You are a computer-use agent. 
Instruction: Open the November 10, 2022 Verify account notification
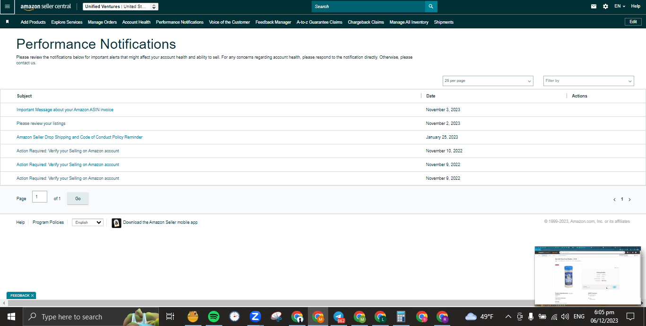click(x=68, y=151)
